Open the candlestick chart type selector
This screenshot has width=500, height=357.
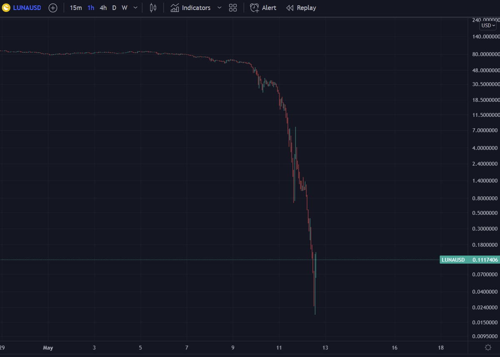pos(153,8)
